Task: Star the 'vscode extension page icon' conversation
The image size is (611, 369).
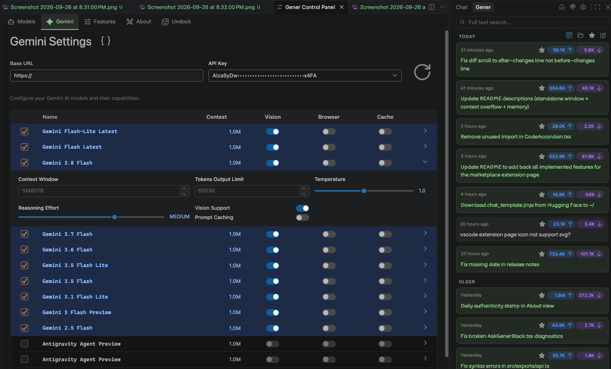Action: 542,224
